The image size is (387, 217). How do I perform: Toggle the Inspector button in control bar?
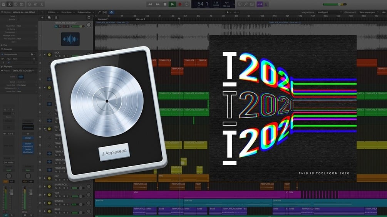9,4
